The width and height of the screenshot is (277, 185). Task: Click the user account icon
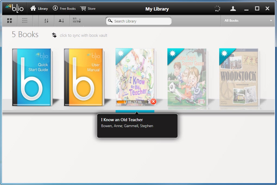[233, 8]
